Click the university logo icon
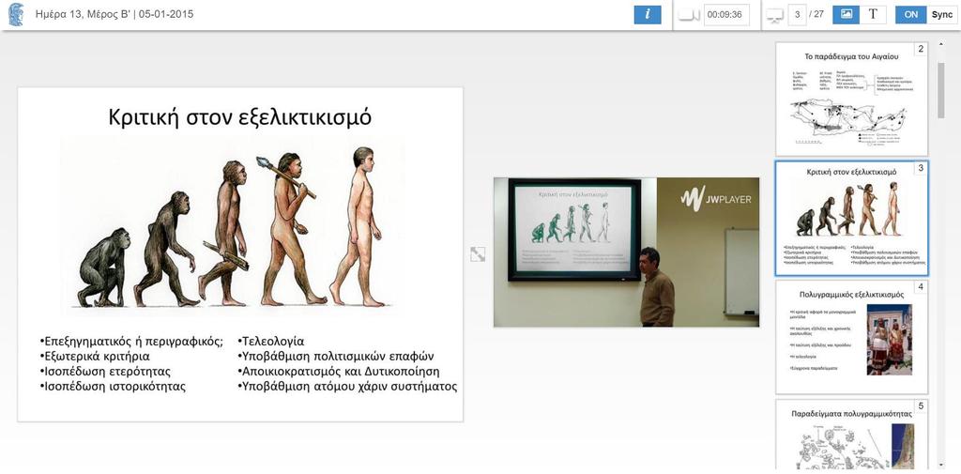The height and width of the screenshot is (474, 961). 16,15
